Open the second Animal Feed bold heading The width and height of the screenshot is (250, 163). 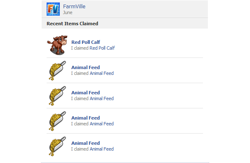click(85, 93)
